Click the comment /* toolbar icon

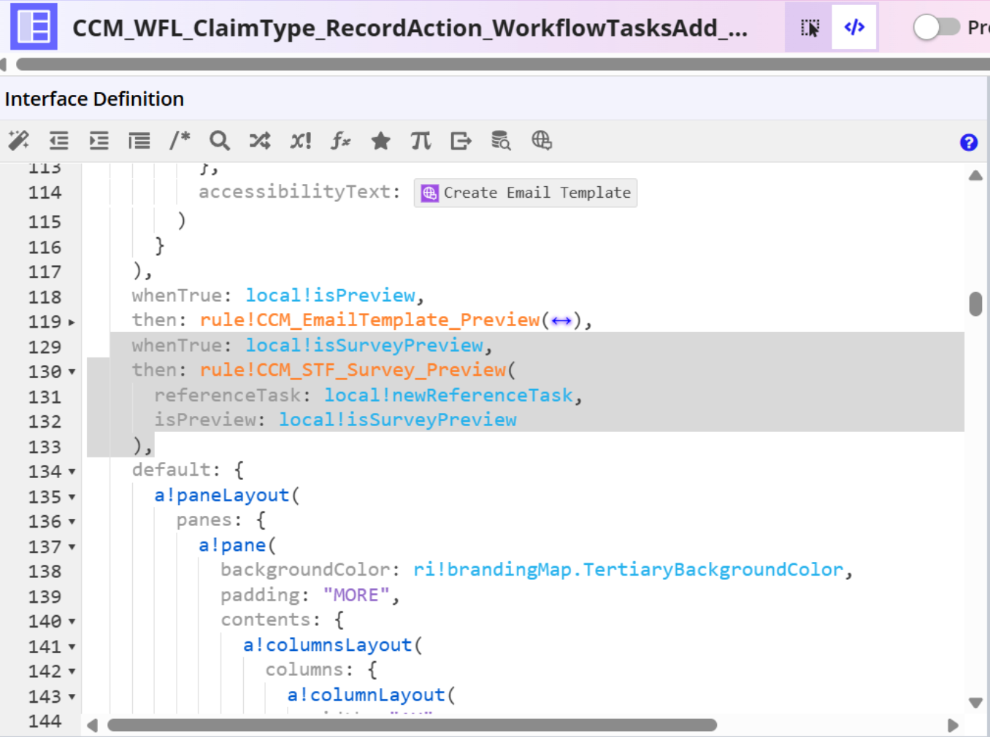click(x=180, y=140)
